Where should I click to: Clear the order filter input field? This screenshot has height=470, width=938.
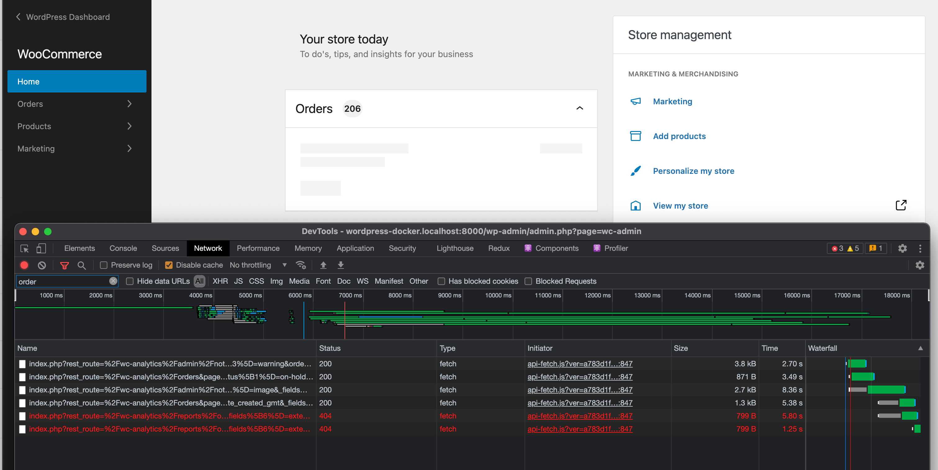tap(113, 281)
